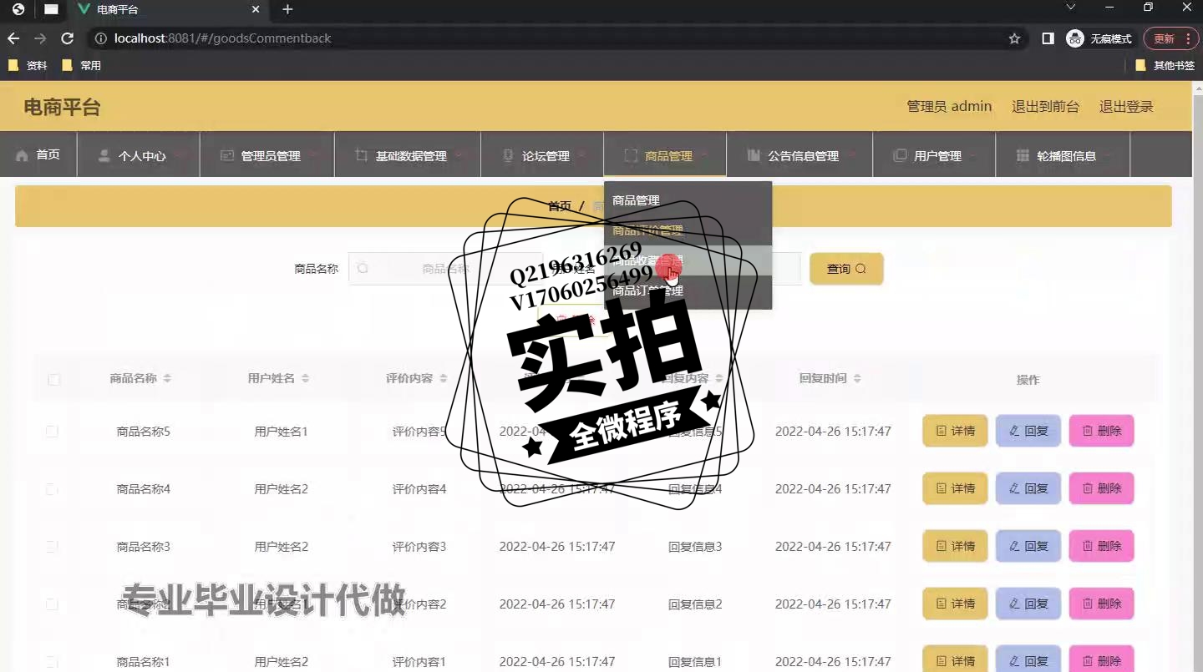1203x672 pixels.
Task: Click 删除 for 商品名称5
Action: (x=1102, y=431)
